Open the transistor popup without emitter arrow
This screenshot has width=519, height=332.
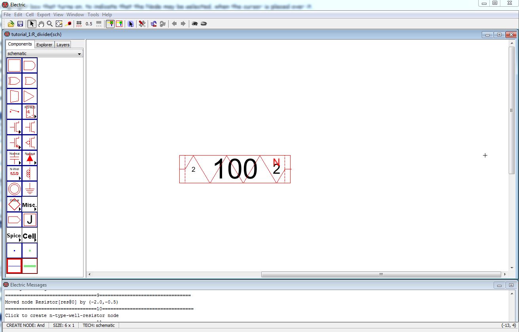(14, 127)
